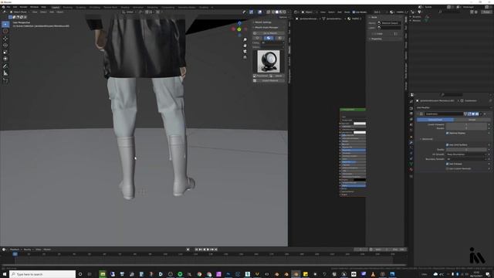Select the Select Box tool in left toolbar

click(5, 24)
